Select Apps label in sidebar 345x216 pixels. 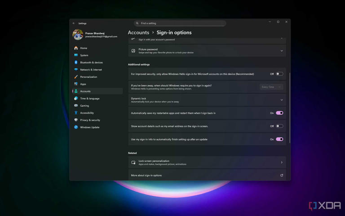point(83,84)
